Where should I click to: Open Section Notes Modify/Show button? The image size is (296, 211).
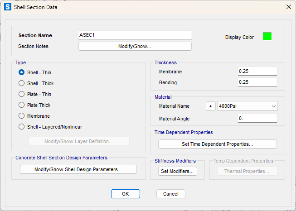[135, 46]
